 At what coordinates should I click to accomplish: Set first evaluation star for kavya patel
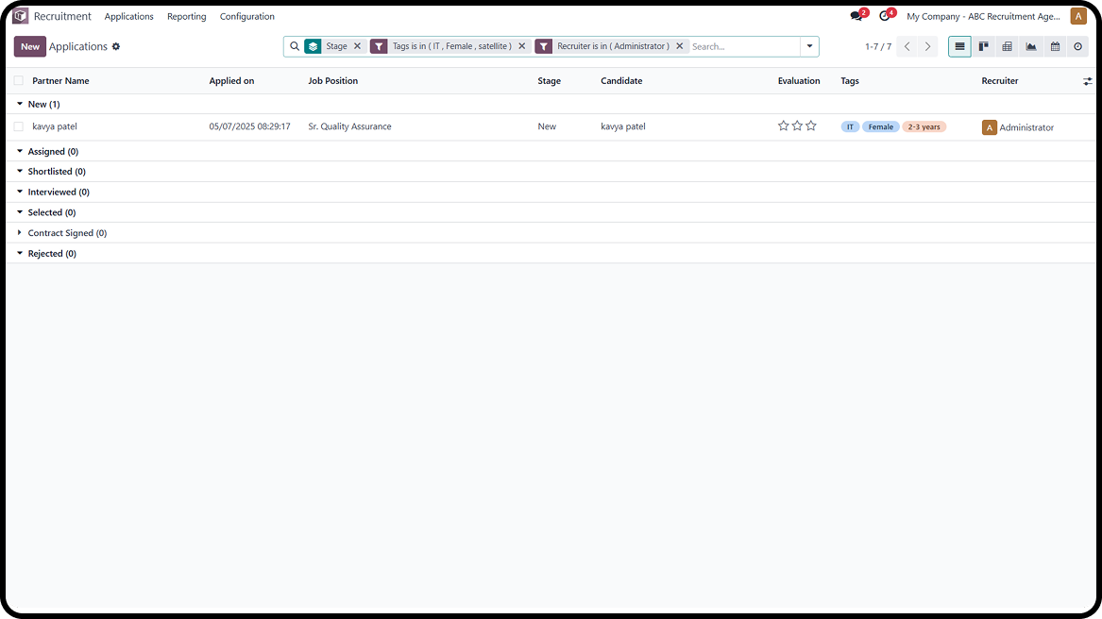point(783,125)
